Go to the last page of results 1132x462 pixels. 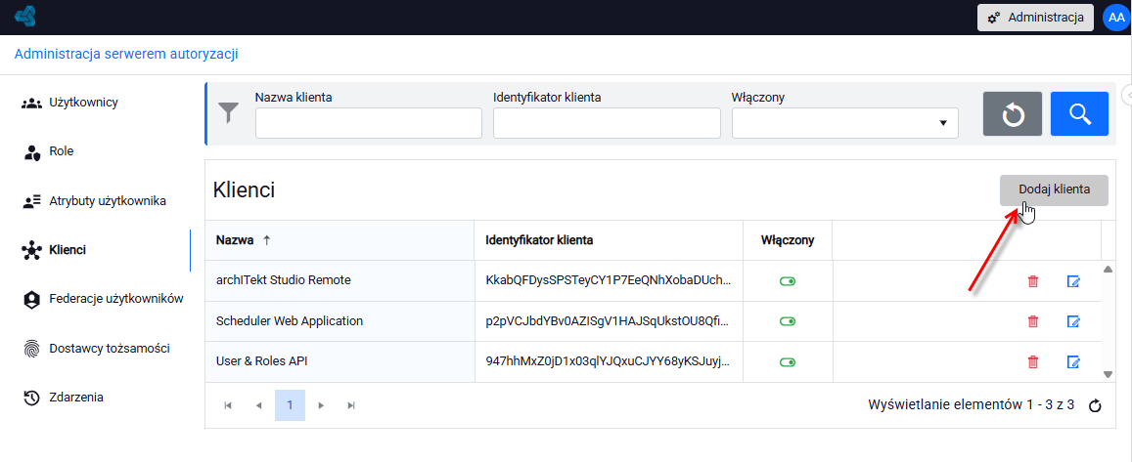pyautogui.click(x=351, y=405)
